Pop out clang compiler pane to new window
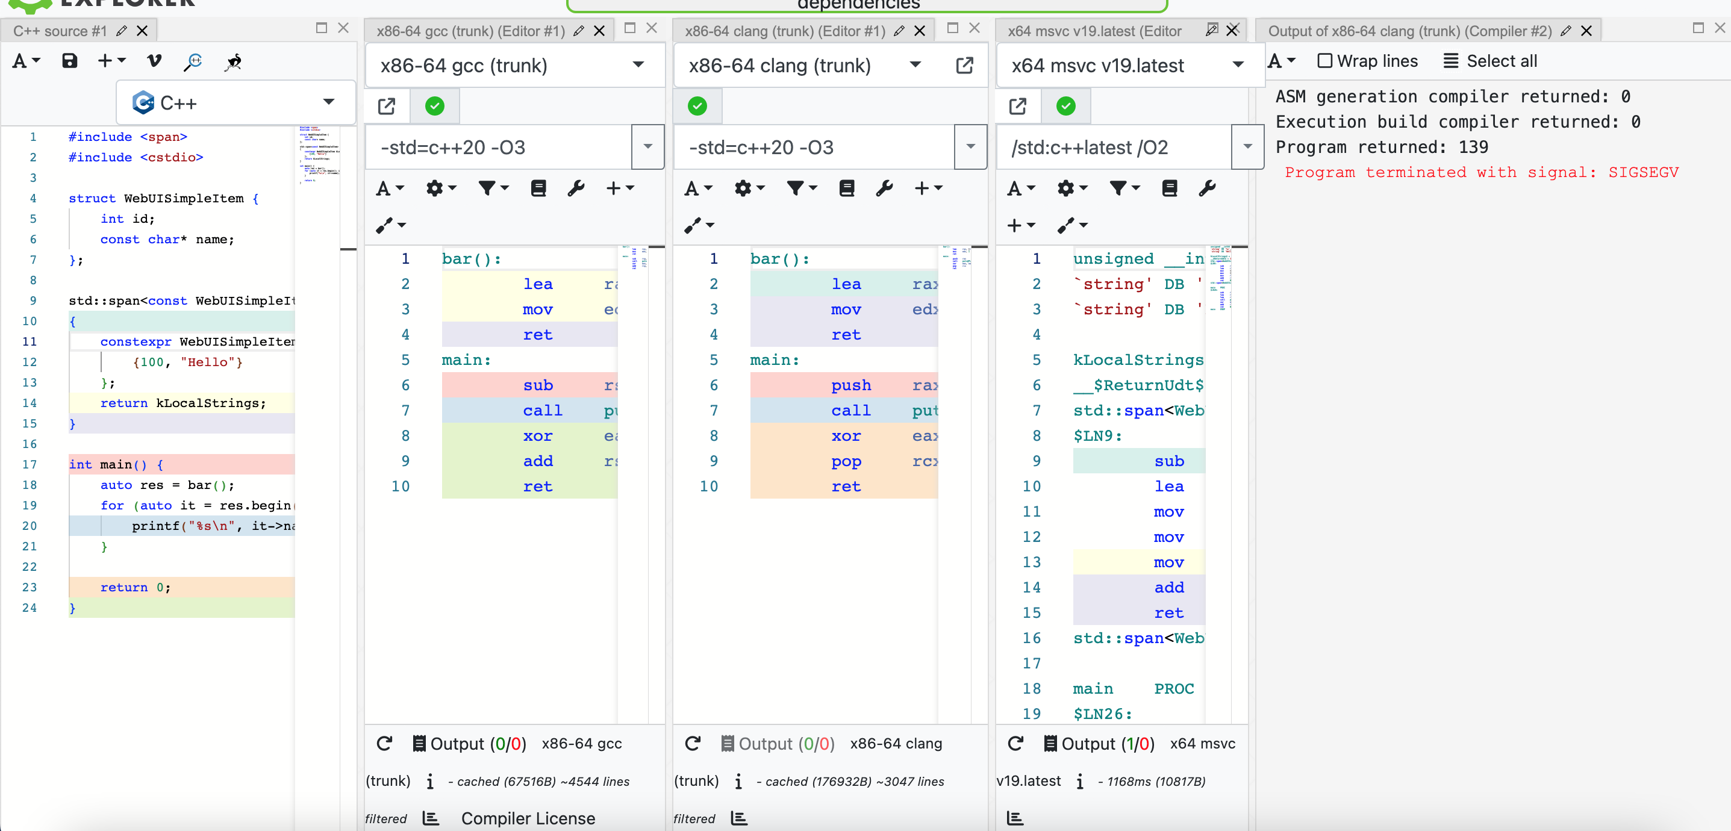 pos(964,65)
